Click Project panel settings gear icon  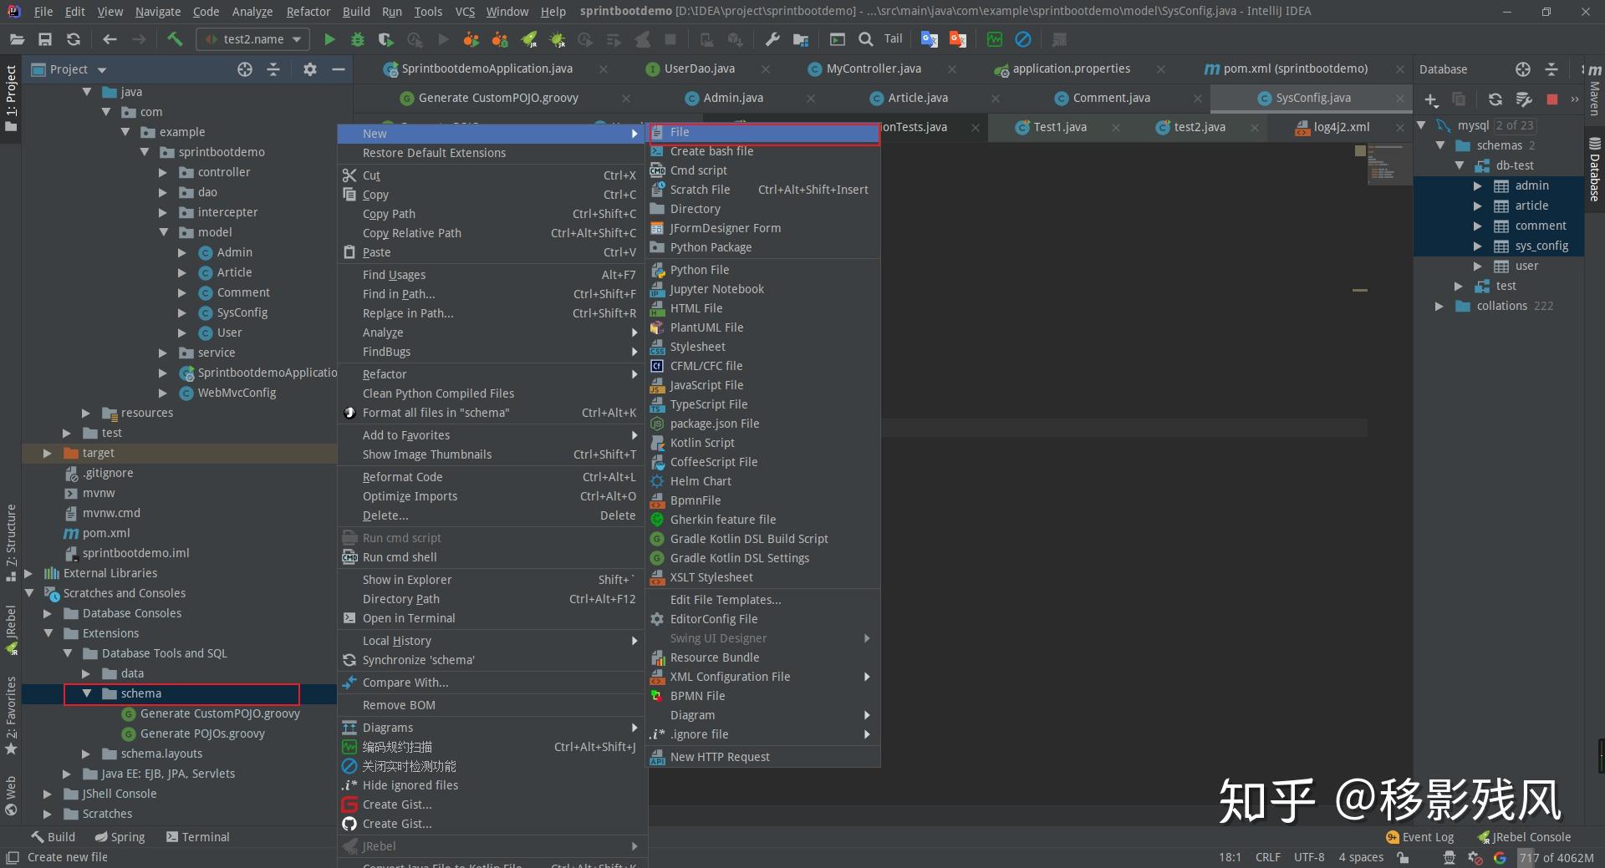click(309, 69)
